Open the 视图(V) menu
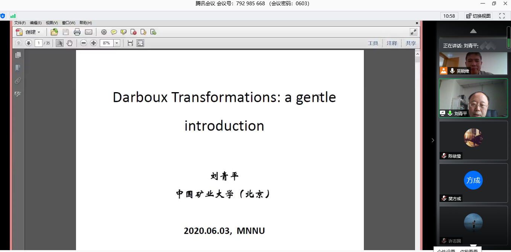 pos(52,23)
